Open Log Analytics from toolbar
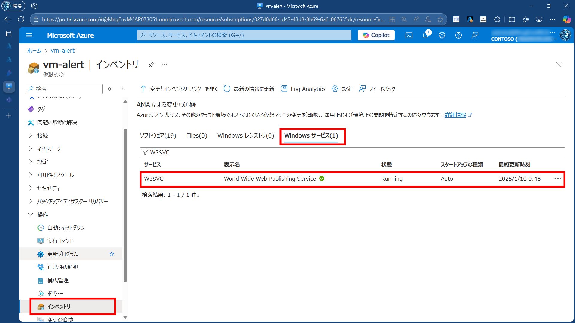This screenshot has width=575, height=323. click(303, 89)
